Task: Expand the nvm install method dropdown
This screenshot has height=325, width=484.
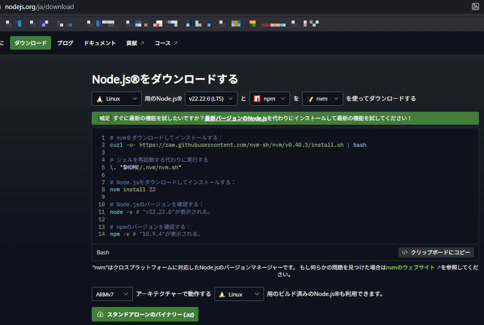Action: coord(322,99)
